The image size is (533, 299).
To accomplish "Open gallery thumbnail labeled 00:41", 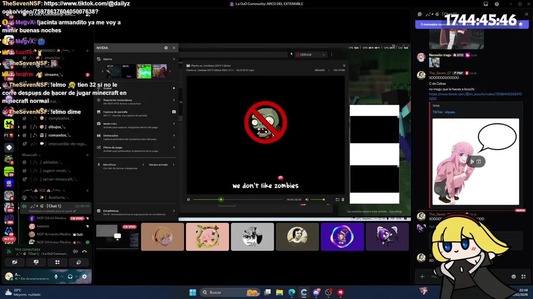I will click(x=159, y=71).
